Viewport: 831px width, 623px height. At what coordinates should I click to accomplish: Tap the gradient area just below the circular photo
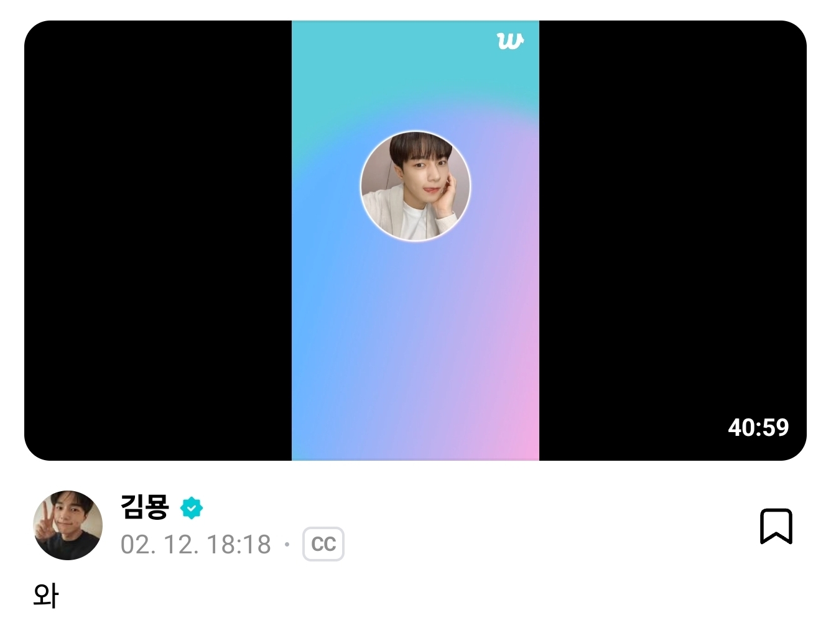(415, 267)
